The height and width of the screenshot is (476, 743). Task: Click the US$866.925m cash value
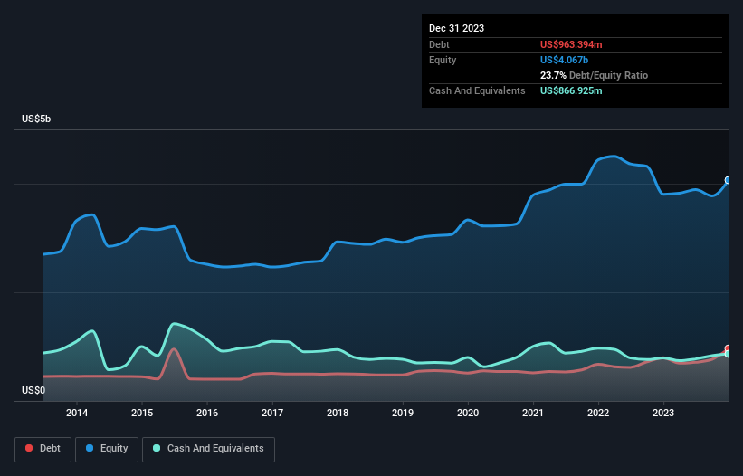pos(571,90)
